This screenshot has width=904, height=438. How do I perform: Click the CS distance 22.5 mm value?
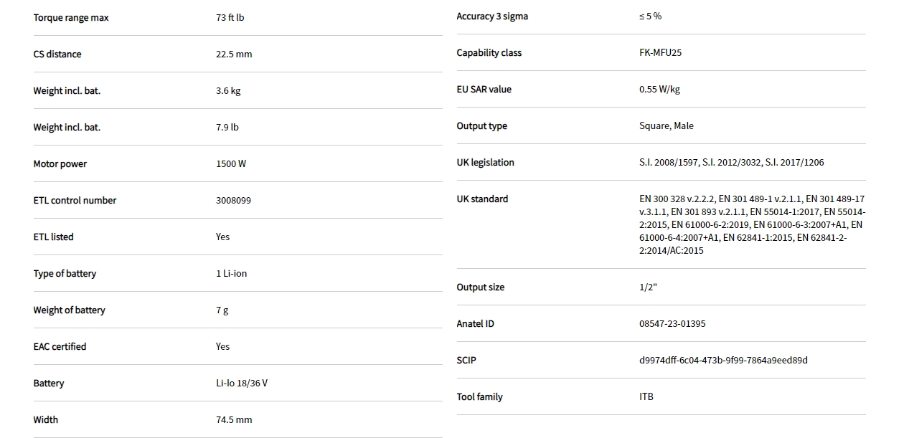coord(234,54)
